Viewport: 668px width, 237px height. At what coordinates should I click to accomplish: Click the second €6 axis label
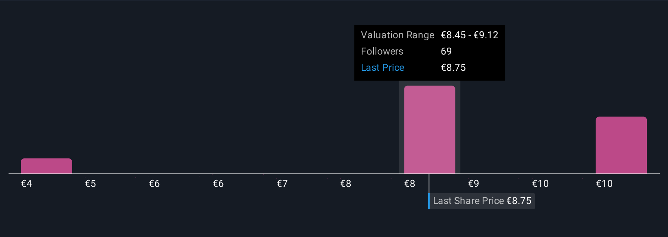click(218, 184)
